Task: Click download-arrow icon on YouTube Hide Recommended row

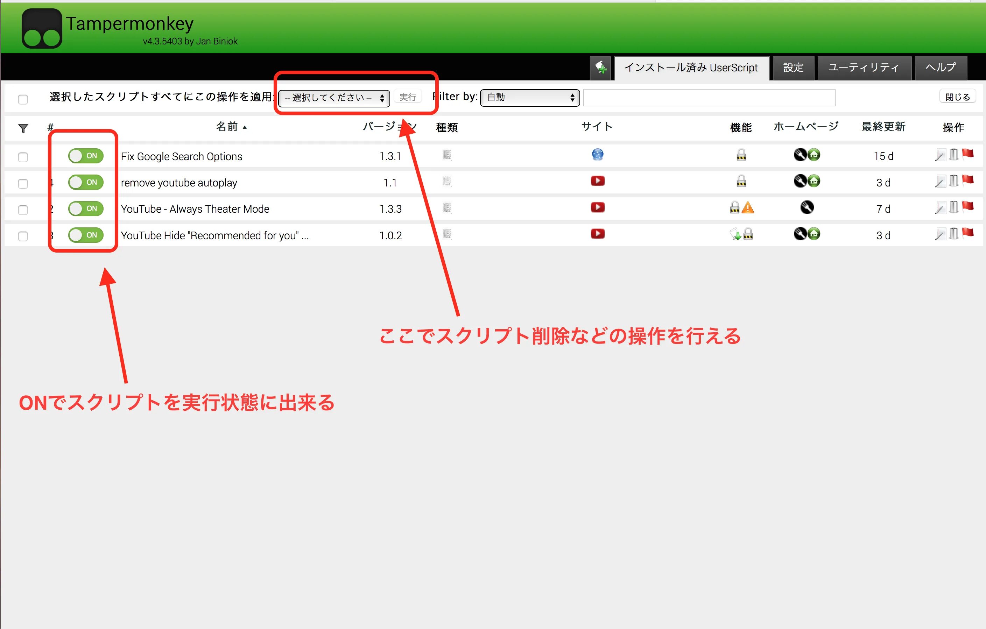Action: tap(735, 234)
